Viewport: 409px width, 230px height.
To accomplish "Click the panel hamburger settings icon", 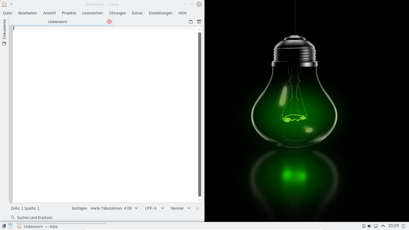I will point(403,226).
